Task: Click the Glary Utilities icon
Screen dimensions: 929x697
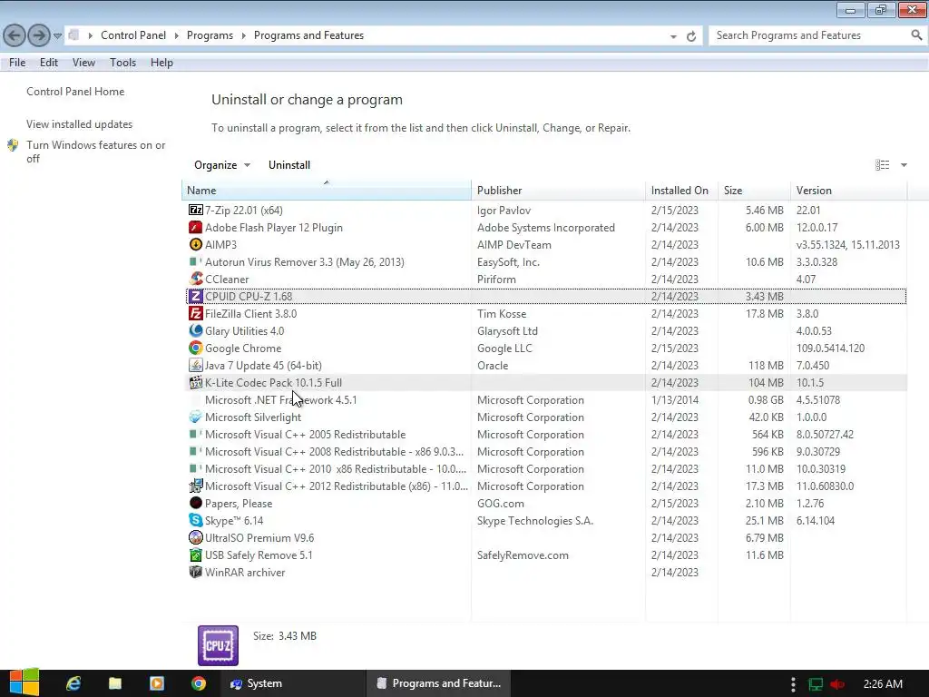Action: [196, 330]
